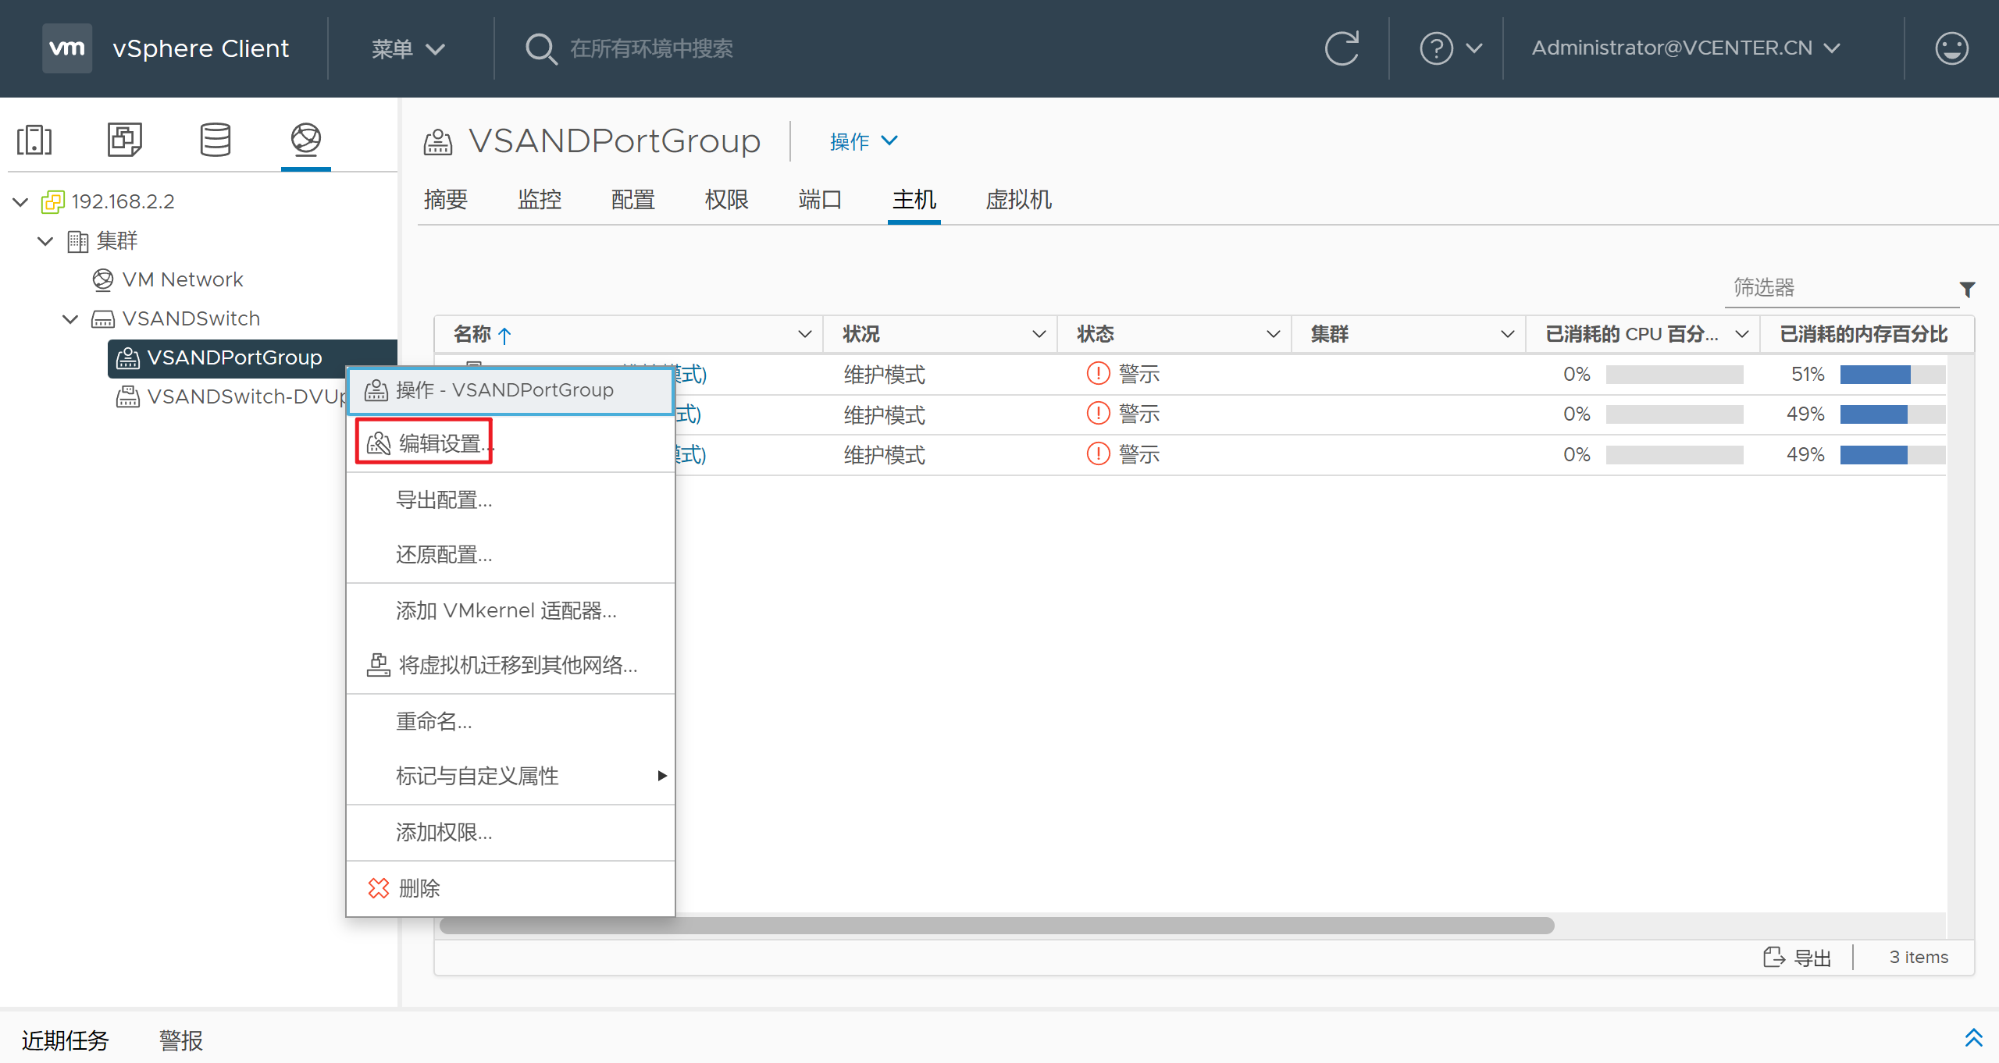Screen dimensions: 1999x1063
Task: Click the refresh icon in the top bar
Action: (x=1342, y=48)
